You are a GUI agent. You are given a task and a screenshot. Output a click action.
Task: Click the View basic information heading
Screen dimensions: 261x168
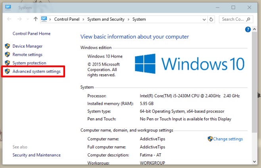pos(134,37)
